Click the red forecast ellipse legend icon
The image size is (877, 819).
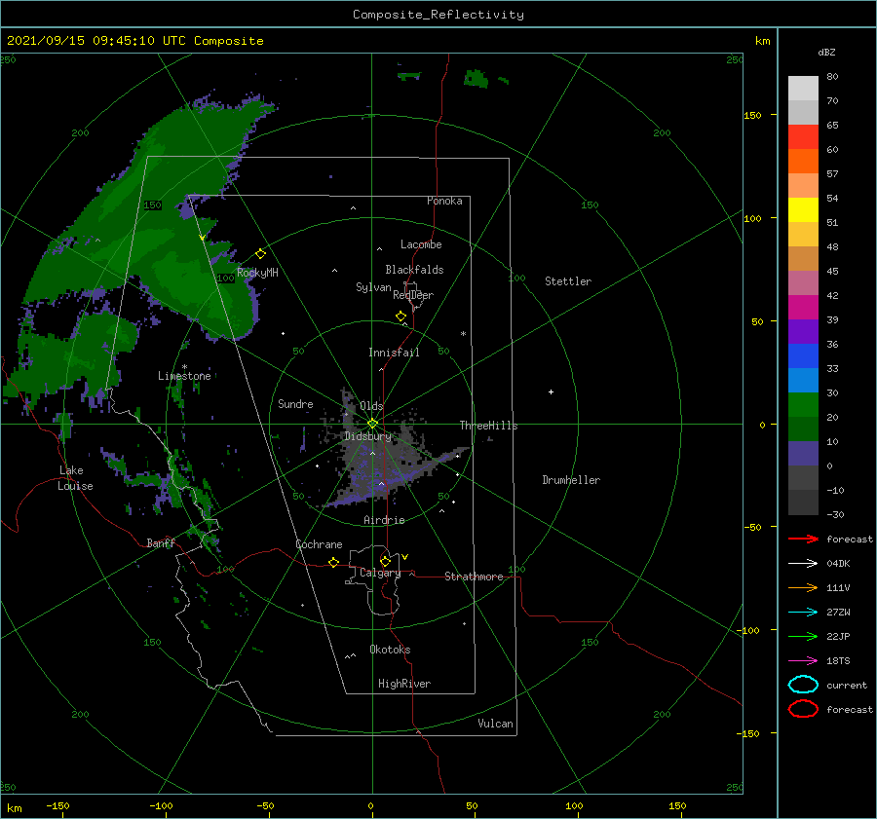[803, 709]
